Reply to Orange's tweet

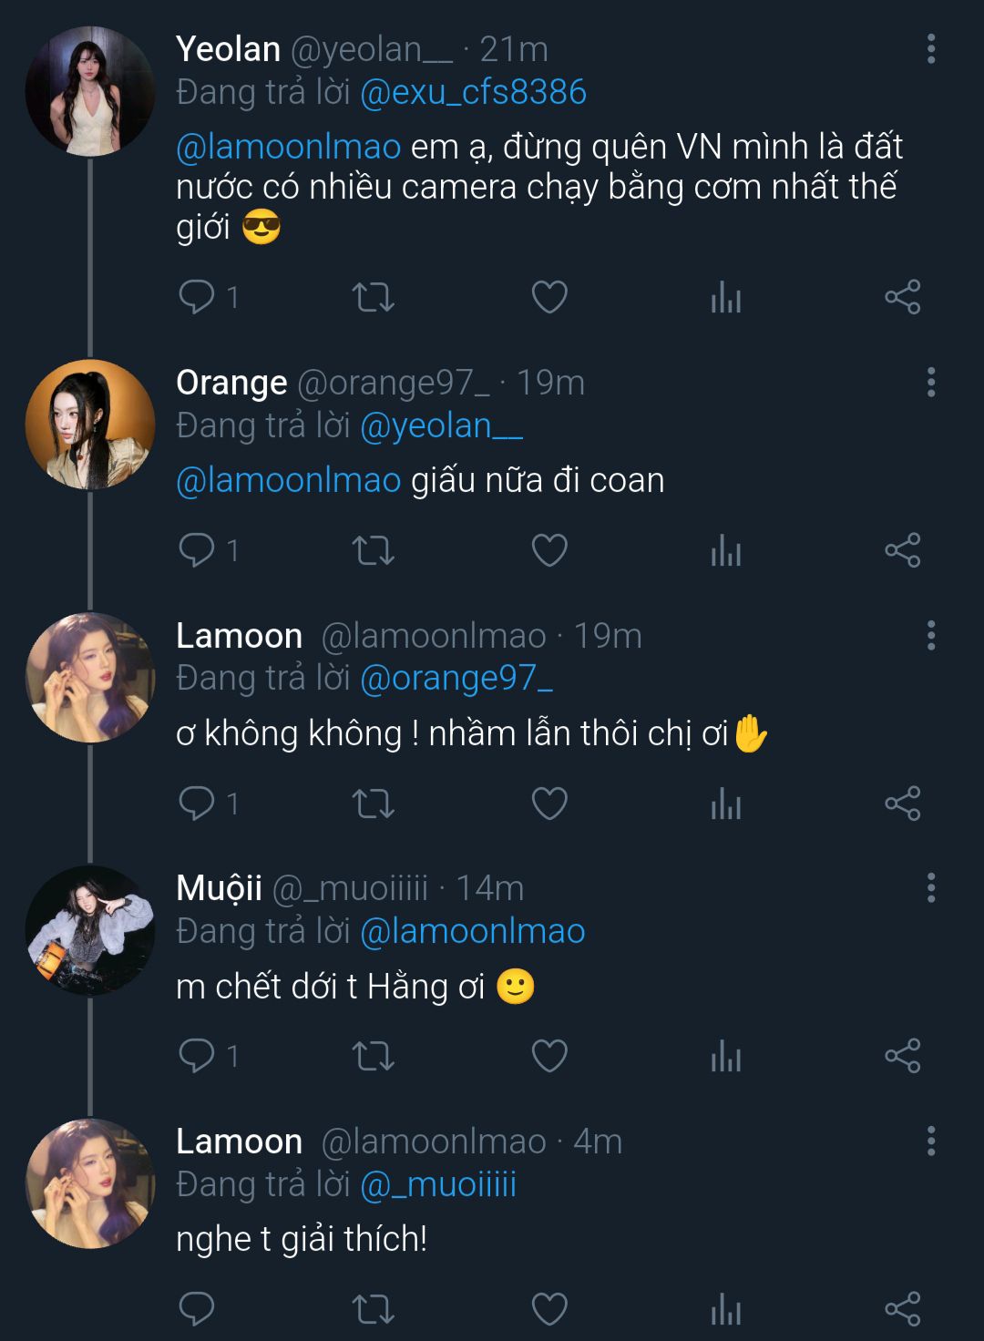[197, 550]
